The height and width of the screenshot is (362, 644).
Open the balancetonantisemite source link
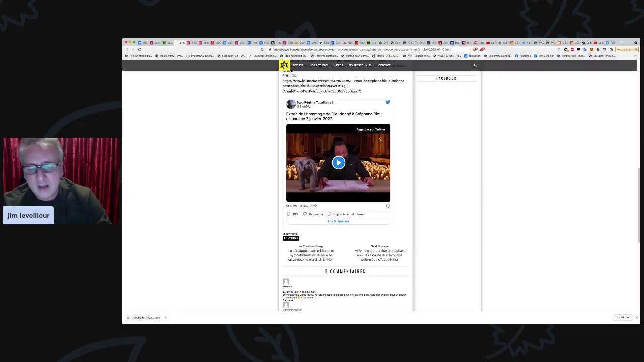pos(344,86)
